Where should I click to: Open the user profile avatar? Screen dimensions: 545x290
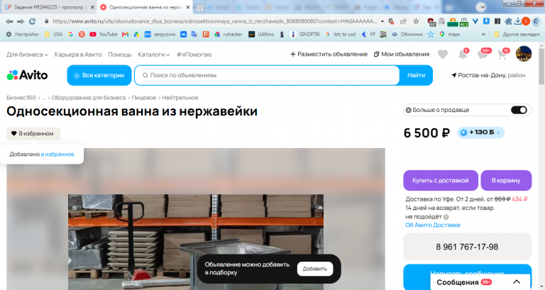[x=524, y=54]
